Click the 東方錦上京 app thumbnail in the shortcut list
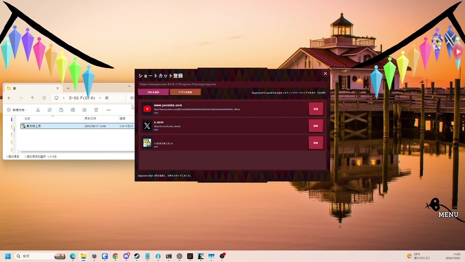Viewport: 465px width, 262px height. tap(147, 142)
